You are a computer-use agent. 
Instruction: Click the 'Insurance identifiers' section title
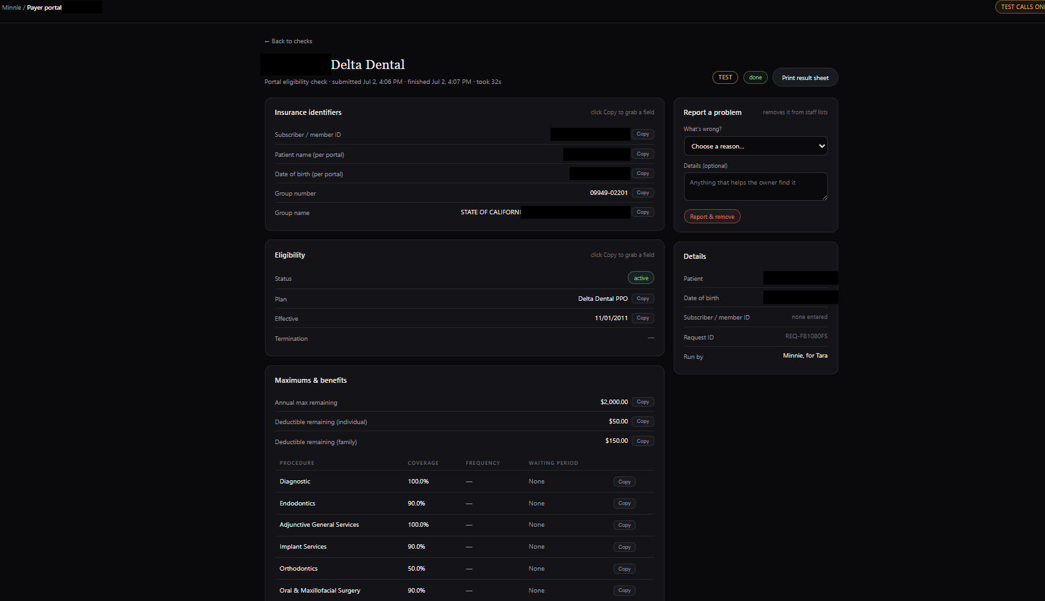coord(308,112)
